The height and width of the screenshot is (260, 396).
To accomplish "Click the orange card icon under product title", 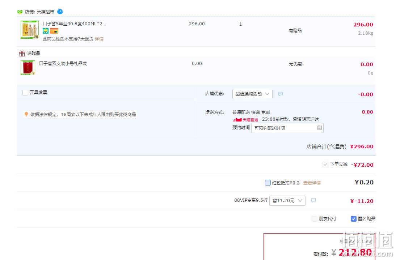I will click(54, 31).
